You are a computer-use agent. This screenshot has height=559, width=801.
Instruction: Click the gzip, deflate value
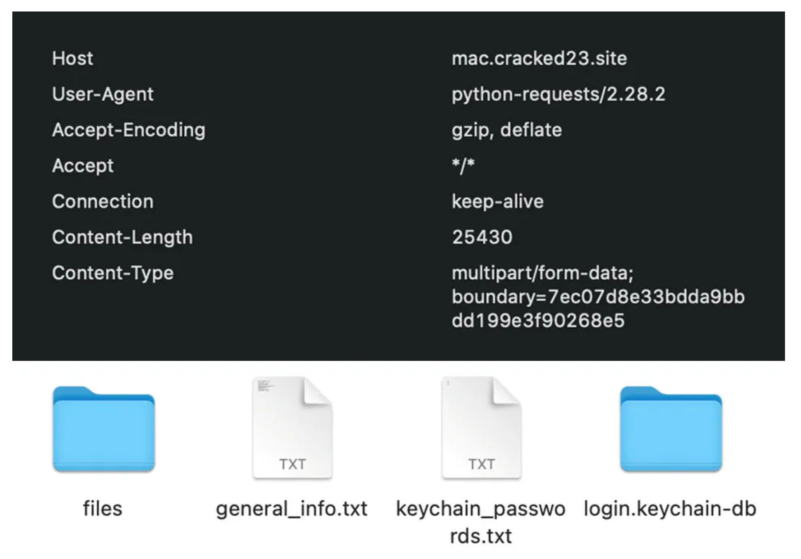coord(507,130)
